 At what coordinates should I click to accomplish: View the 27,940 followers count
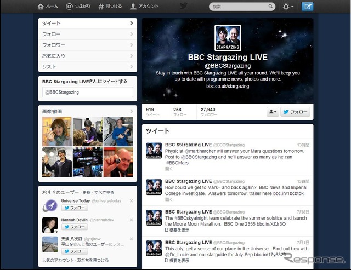click(x=208, y=112)
